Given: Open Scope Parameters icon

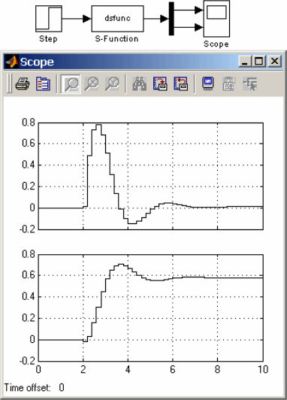Looking at the screenshot, I should click(x=43, y=83).
